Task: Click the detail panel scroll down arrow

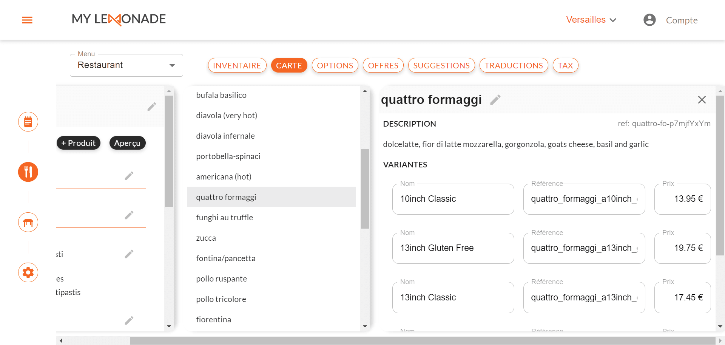Action: point(720,326)
